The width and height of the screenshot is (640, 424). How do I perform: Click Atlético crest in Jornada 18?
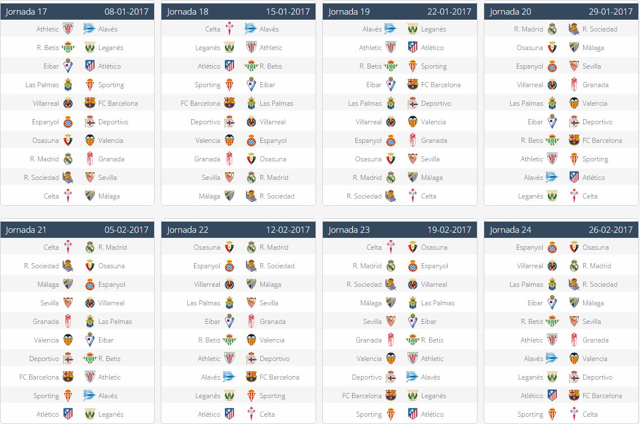point(229,66)
